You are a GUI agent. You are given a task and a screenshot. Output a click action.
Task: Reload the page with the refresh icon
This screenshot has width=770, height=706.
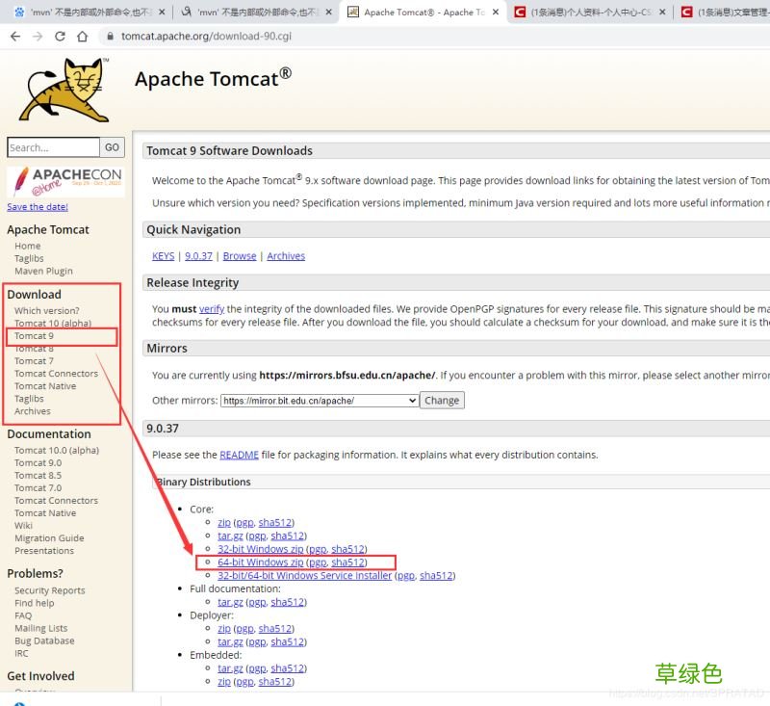(x=60, y=37)
